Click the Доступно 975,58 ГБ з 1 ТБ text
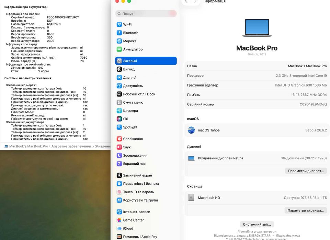The width and height of the screenshot is (330, 240). [x=305, y=198]
